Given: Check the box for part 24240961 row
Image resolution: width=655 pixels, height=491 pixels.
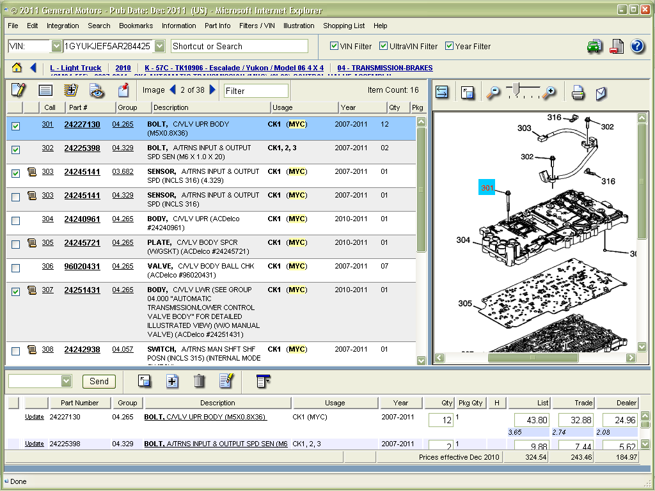Looking at the screenshot, I should [16, 221].
